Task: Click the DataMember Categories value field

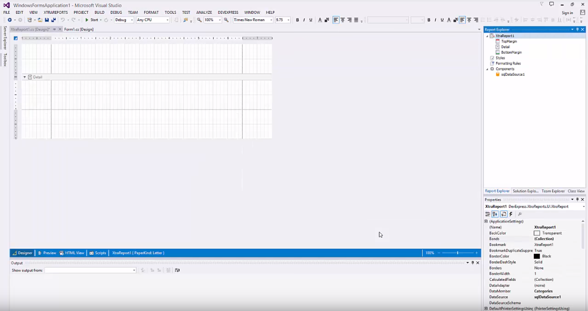Action: point(557,291)
